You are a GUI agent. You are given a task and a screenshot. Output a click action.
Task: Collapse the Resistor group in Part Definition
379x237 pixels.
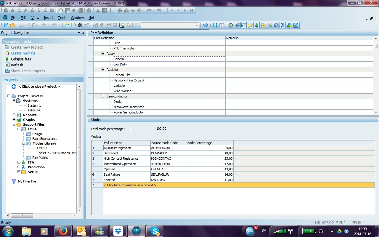(103, 70)
